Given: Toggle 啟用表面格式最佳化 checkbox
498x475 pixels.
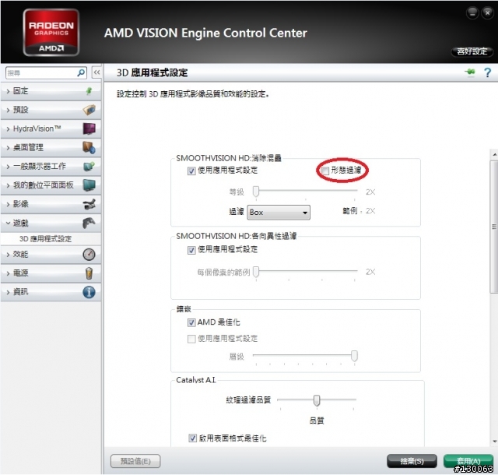Looking at the screenshot, I should click(192, 438).
